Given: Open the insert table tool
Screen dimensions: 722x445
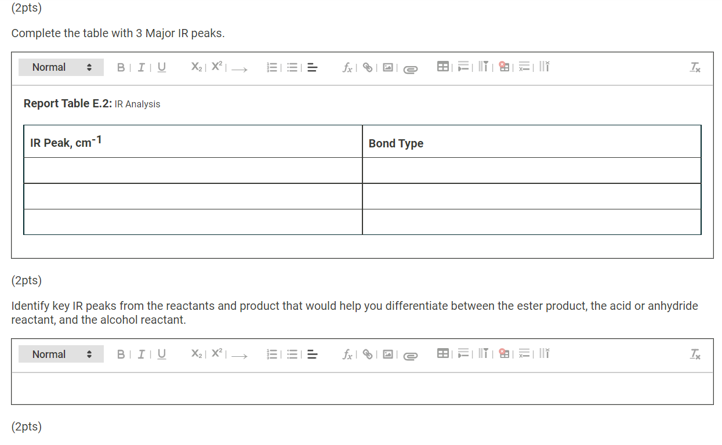Looking at the screenshot, I should pyautogui.click(x=442, y=66).
